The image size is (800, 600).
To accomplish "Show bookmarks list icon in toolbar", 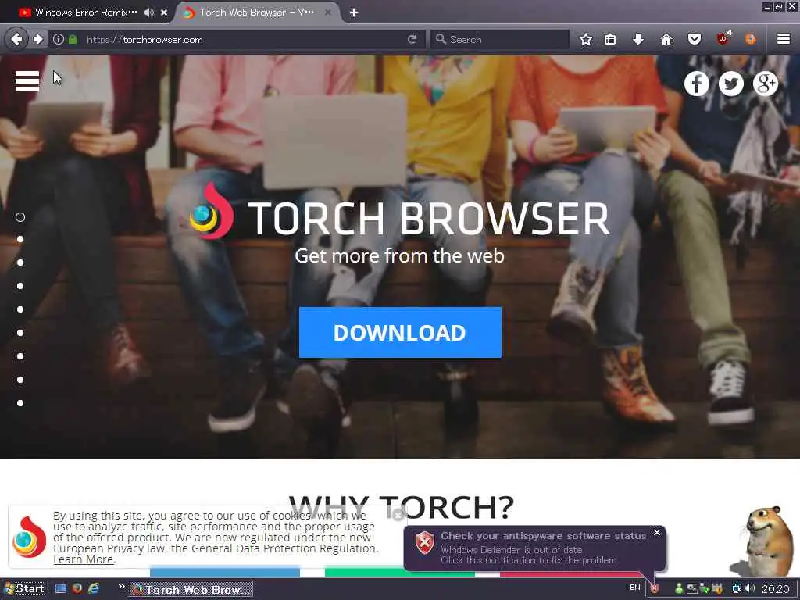I will [x=610, y=39].
